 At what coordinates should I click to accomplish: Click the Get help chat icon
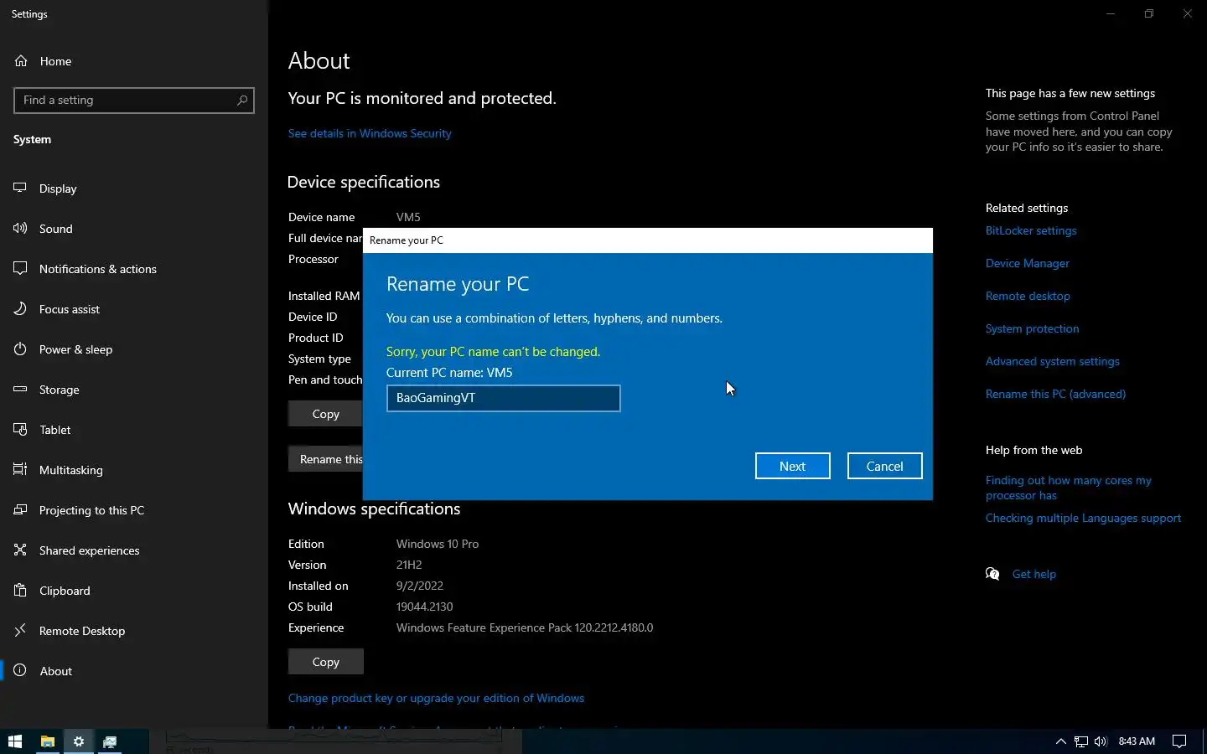993,574
